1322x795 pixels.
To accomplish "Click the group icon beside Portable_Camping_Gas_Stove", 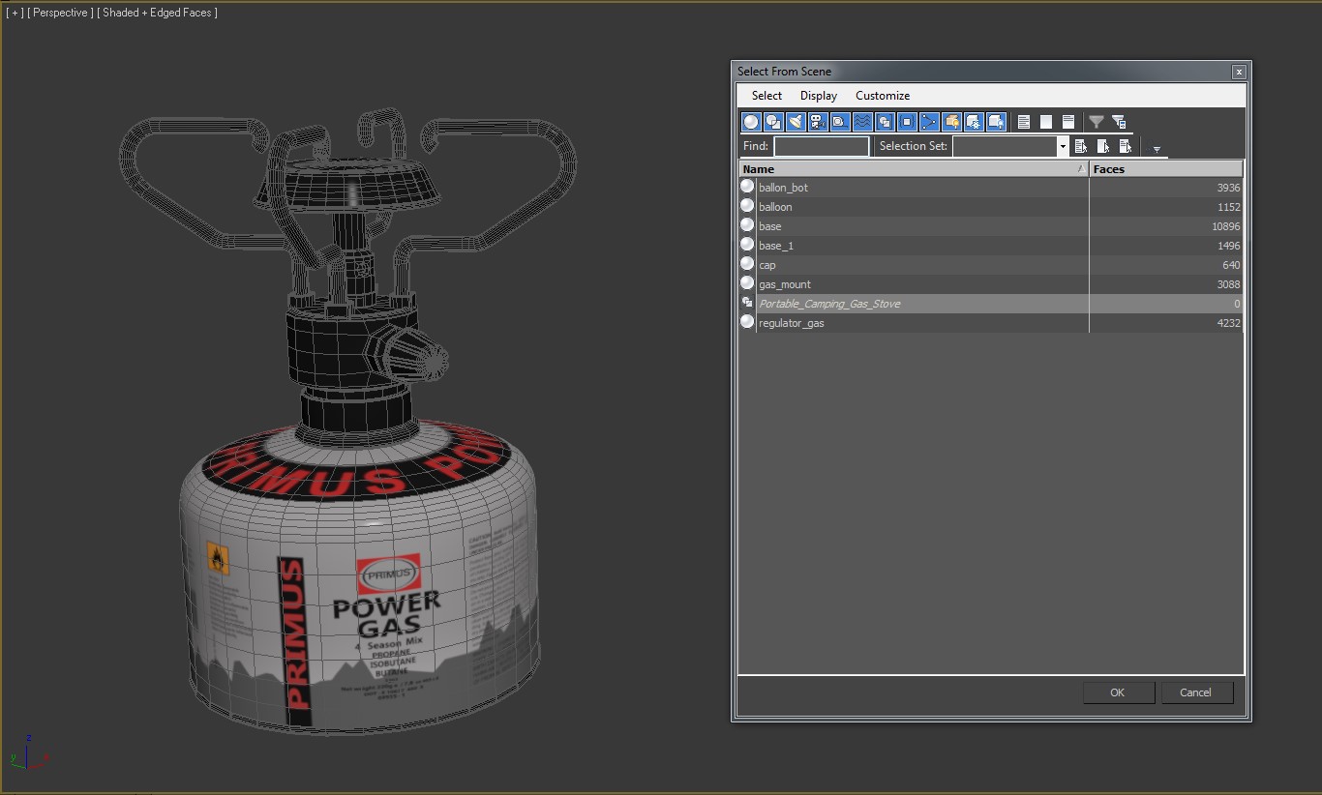I will click(747, 303).
